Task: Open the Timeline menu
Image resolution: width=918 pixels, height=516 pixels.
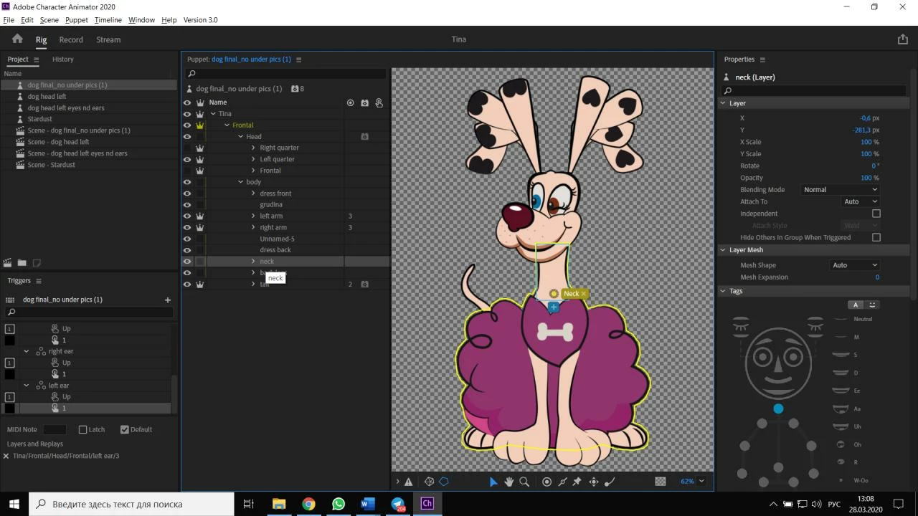Action: [x=108, y=20]
